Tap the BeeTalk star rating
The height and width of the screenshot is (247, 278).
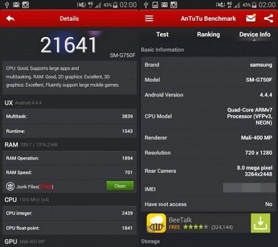coord(196,227)
